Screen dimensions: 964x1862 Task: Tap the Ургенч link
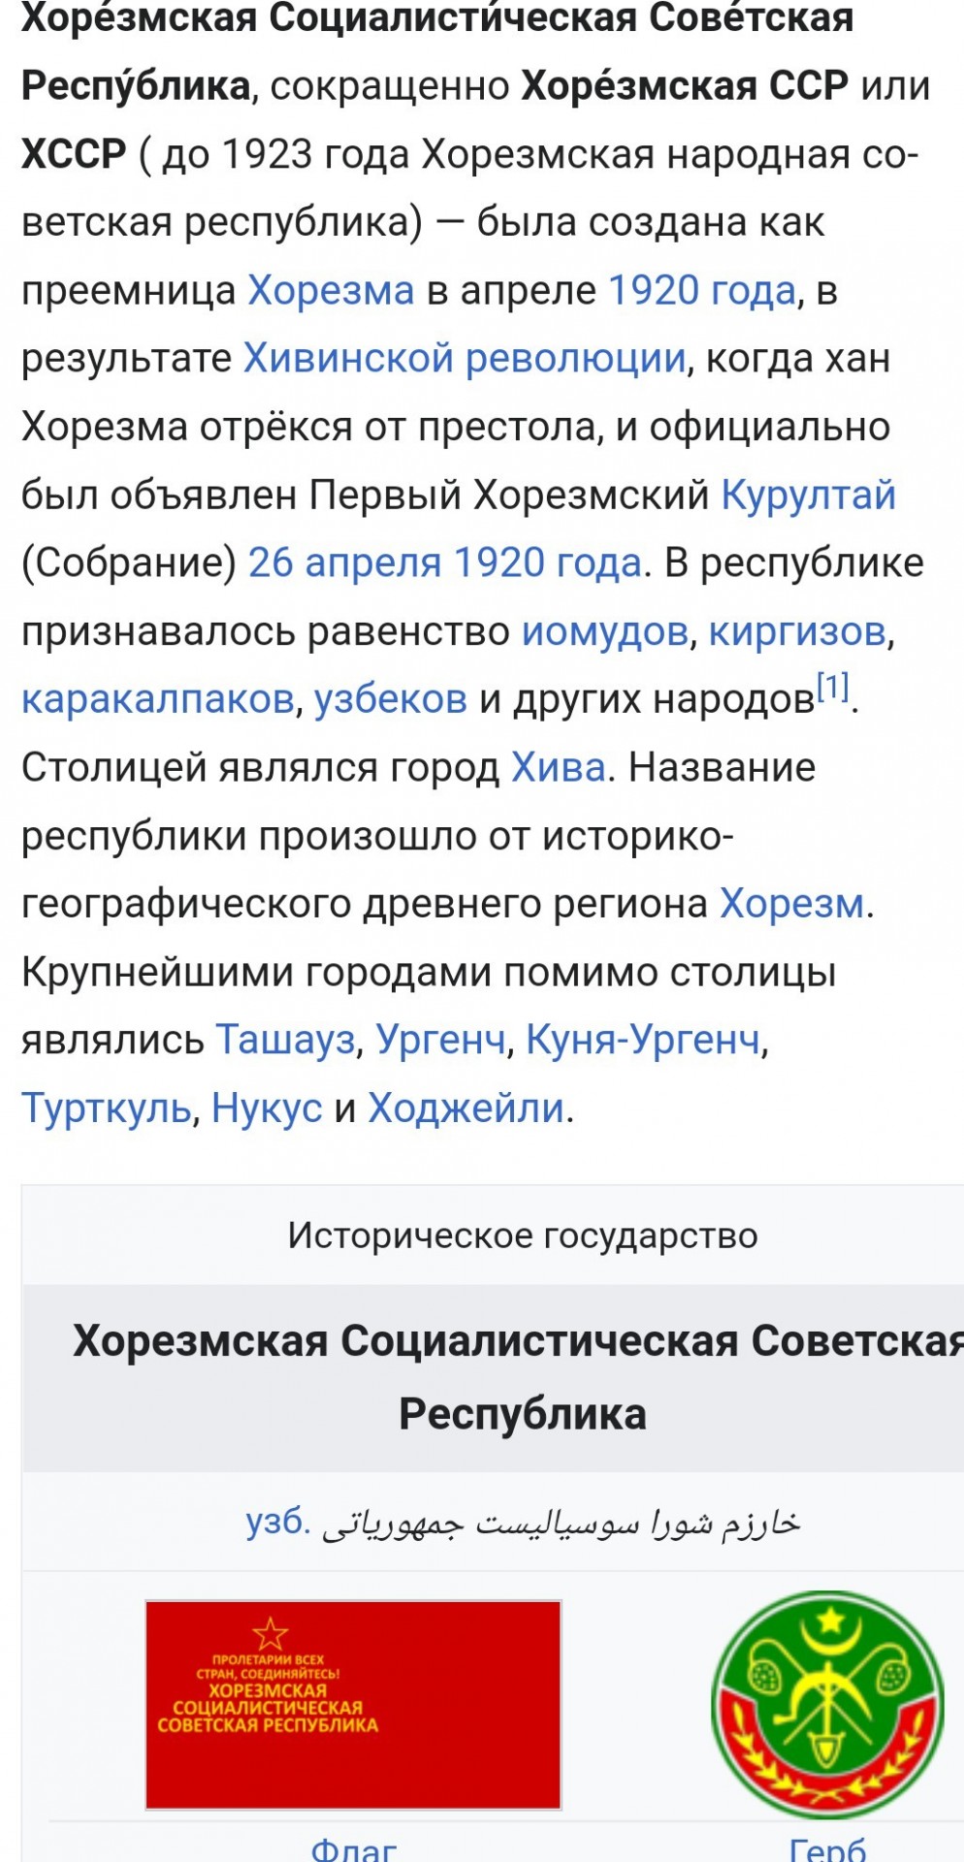441,1040
